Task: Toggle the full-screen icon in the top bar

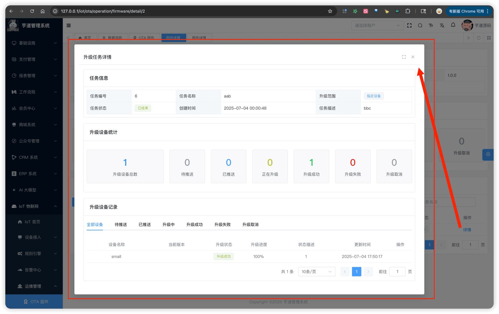Action: point(409,25)
